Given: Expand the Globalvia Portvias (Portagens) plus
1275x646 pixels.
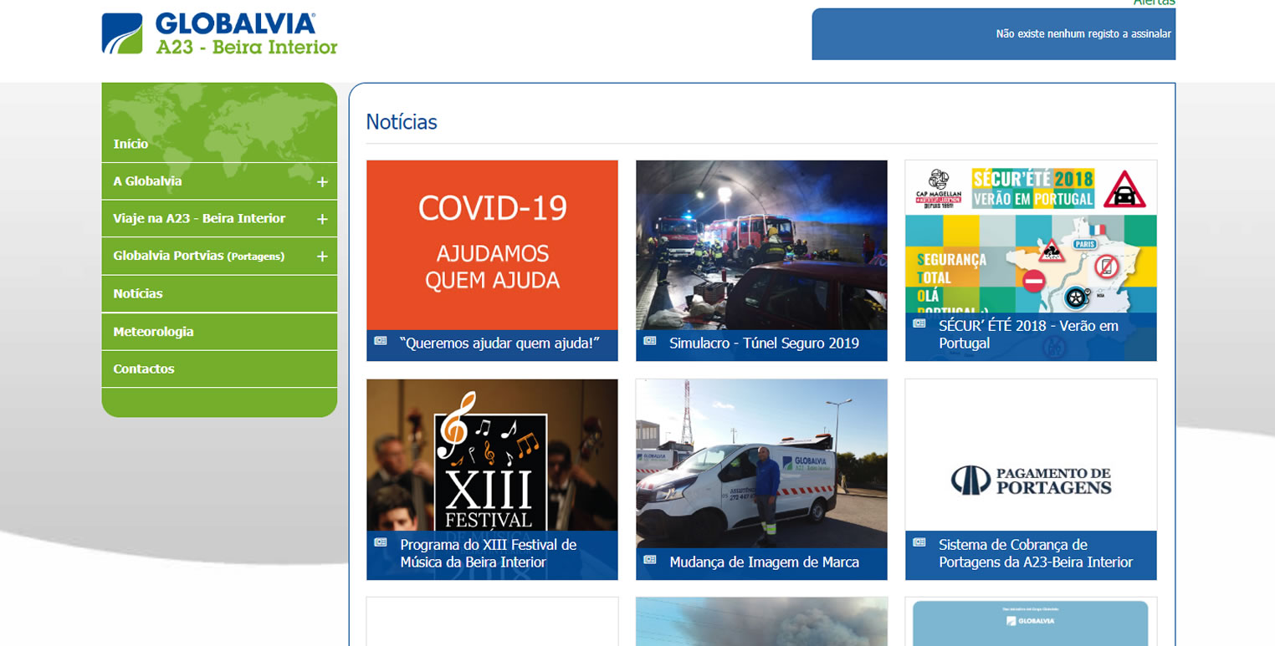Looking at the screenshot, I should (322, 257).
